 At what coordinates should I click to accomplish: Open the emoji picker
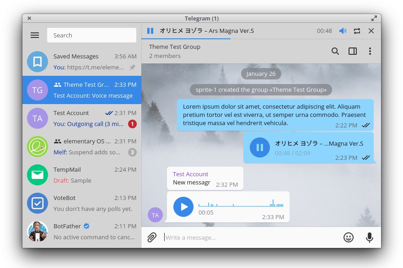[349, 237]
